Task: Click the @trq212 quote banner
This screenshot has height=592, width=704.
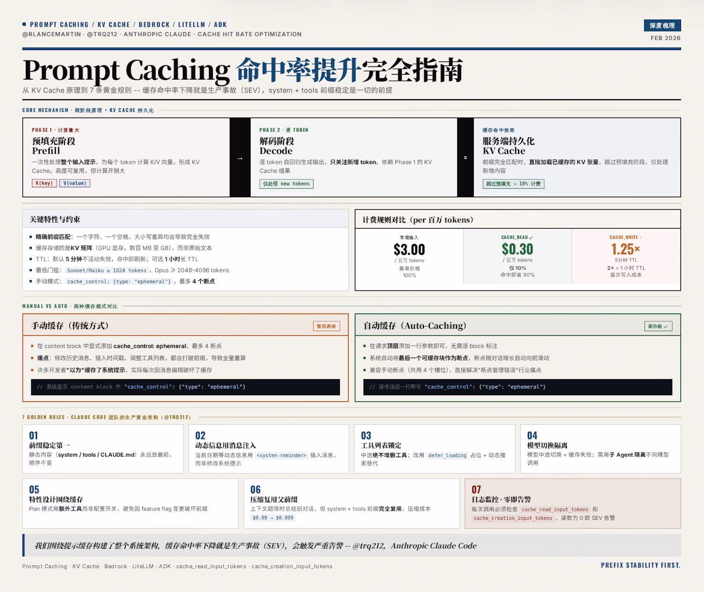Action: [x=352, y=545]
